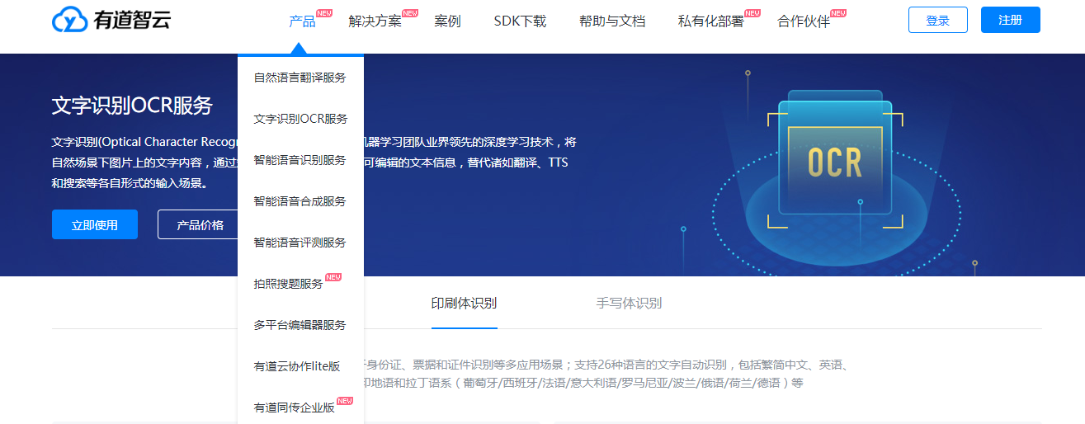Click the 注册 button

1011,20
